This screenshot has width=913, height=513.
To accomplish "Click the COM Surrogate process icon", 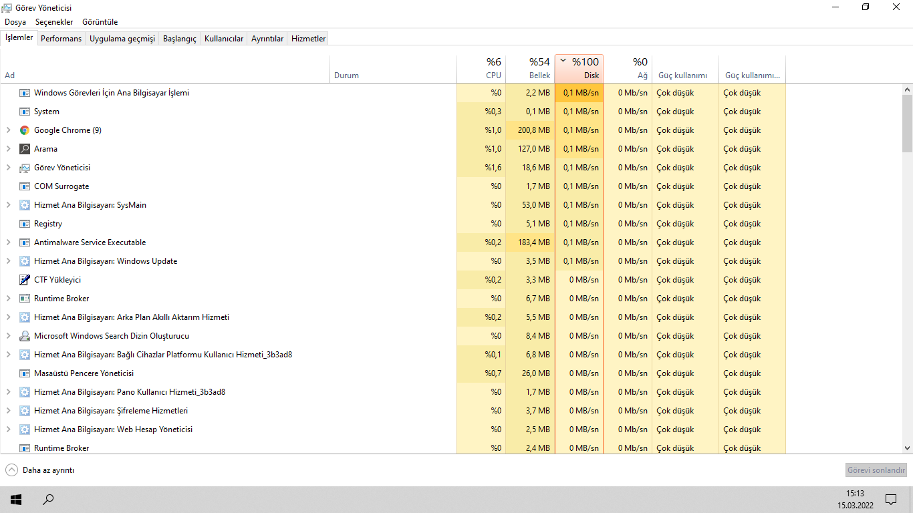I will [x=25, y=186].
